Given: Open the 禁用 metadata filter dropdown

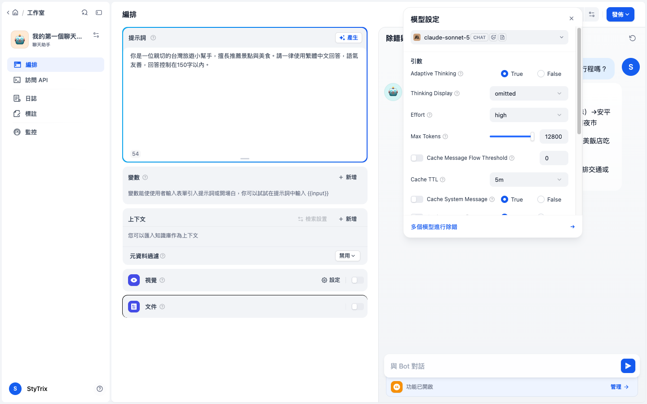Looking at the screenshot, I should pyautogui.click(x=348, y=255).
